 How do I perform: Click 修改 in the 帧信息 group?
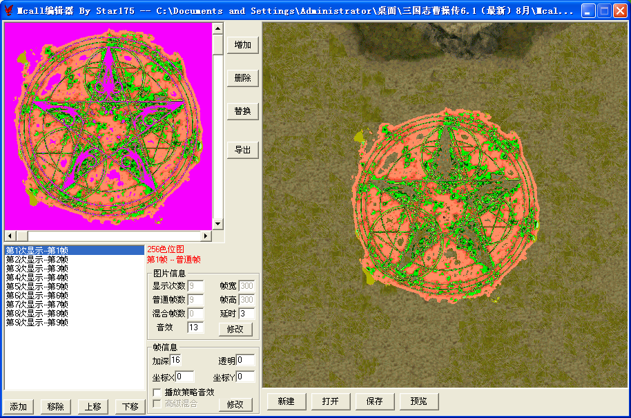[235, 404]
